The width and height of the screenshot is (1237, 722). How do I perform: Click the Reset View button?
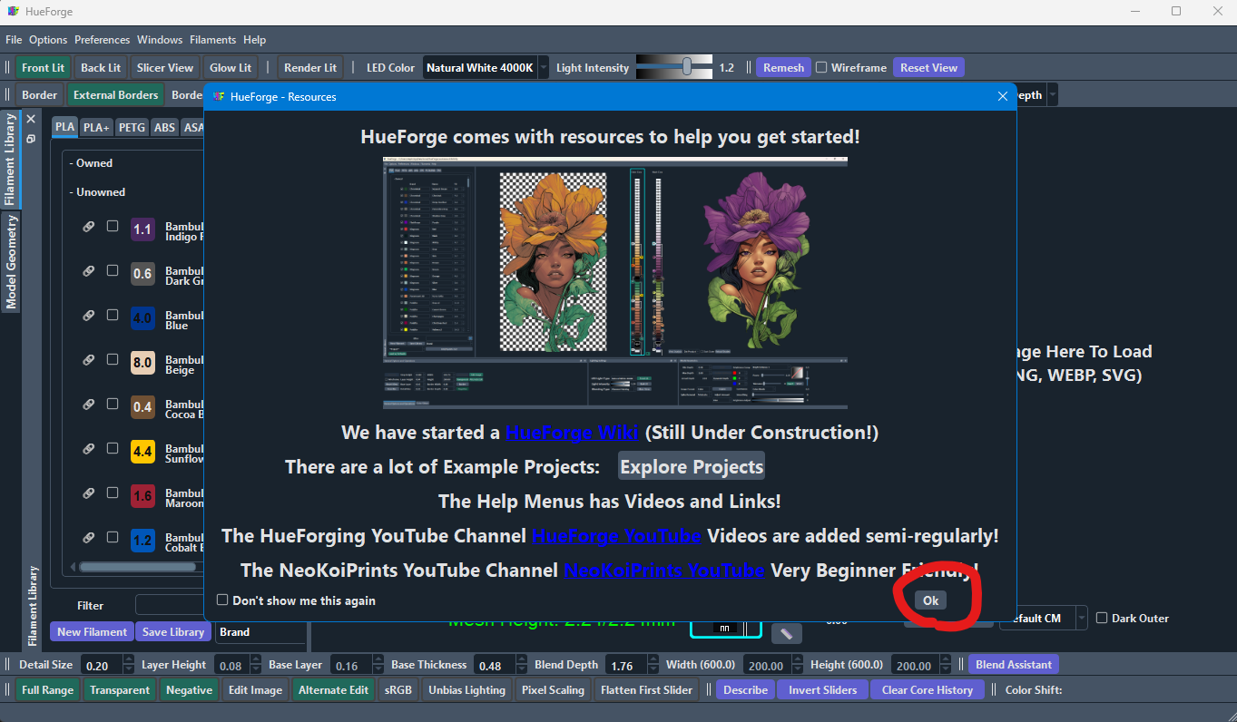(928, 68)
